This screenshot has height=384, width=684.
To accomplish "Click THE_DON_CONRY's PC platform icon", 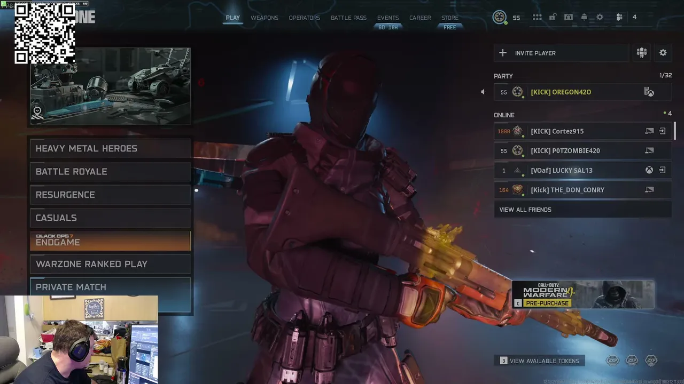I will [649, 190].
